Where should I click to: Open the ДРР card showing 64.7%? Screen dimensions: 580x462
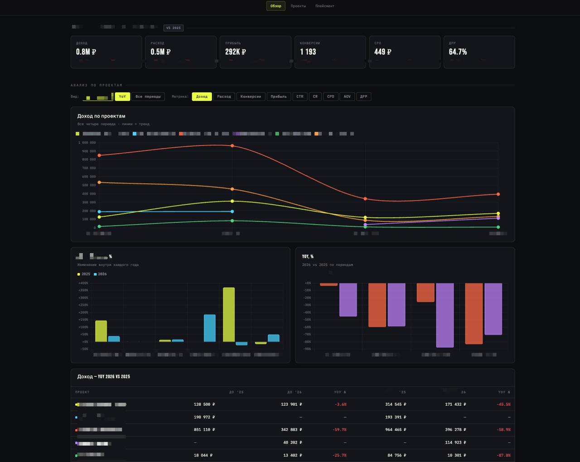coord(479,52)
